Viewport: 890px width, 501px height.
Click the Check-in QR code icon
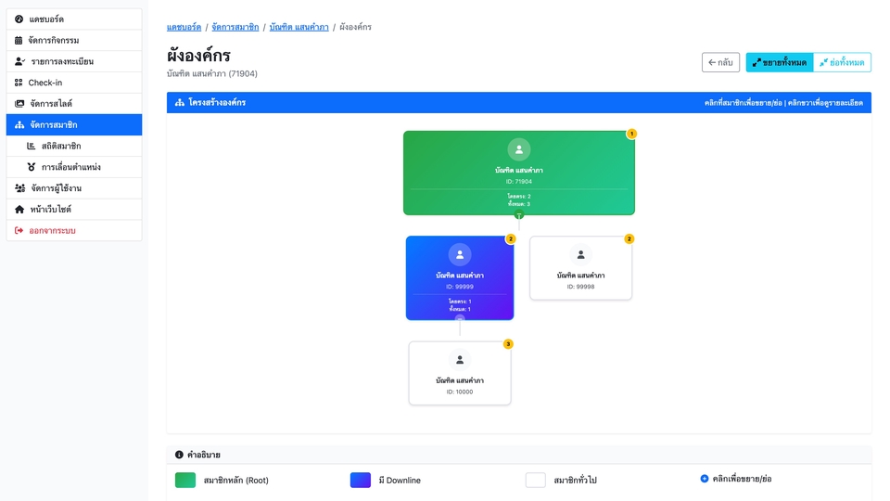pyautogui.click(x=19, y=83)
